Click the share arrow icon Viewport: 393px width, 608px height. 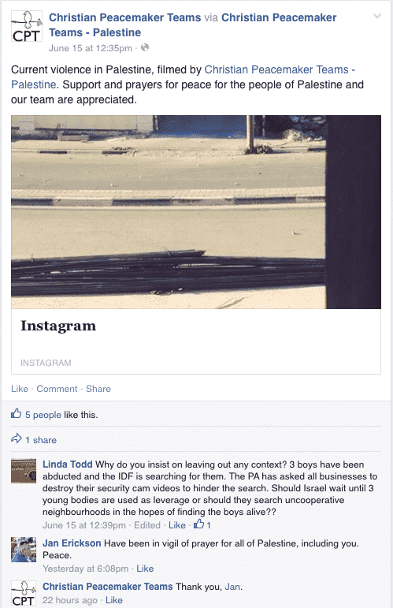[17, 439]
